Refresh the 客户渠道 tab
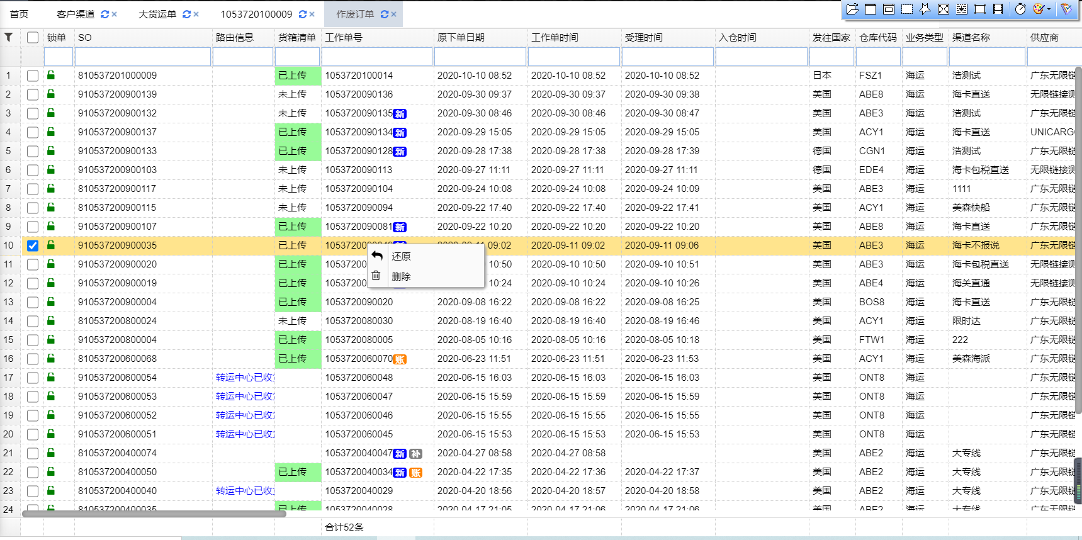The height and width of the screenshot is (540, 1082). click(104, 14)
